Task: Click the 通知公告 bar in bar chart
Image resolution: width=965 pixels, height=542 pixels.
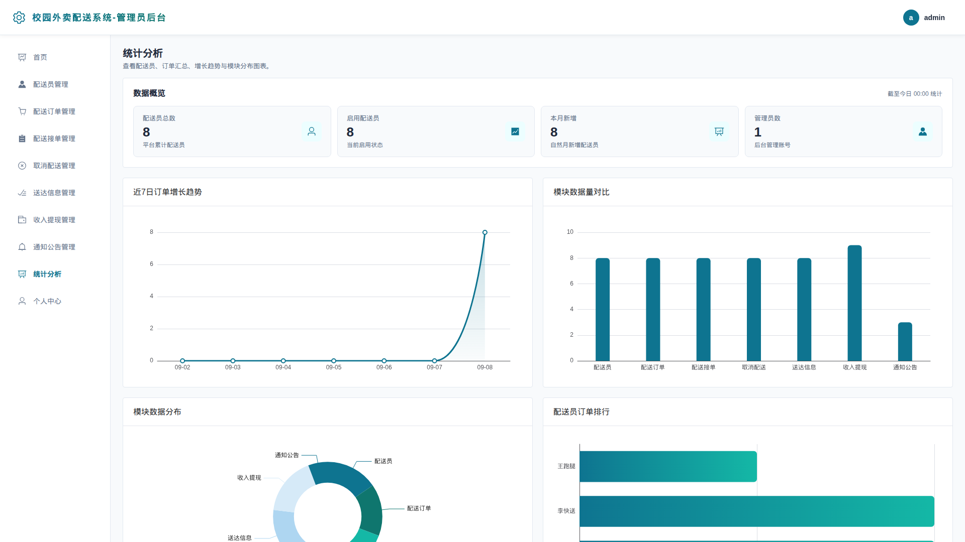Action: (x=905, y=342)
